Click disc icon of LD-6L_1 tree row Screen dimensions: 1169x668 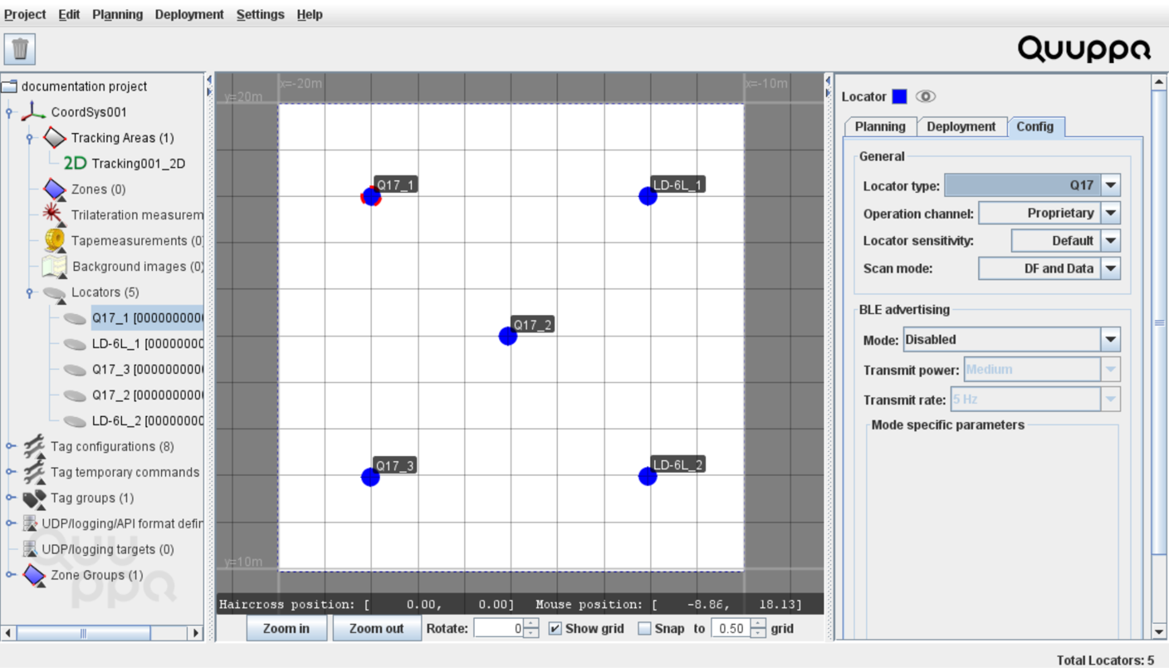click(75, 344)
